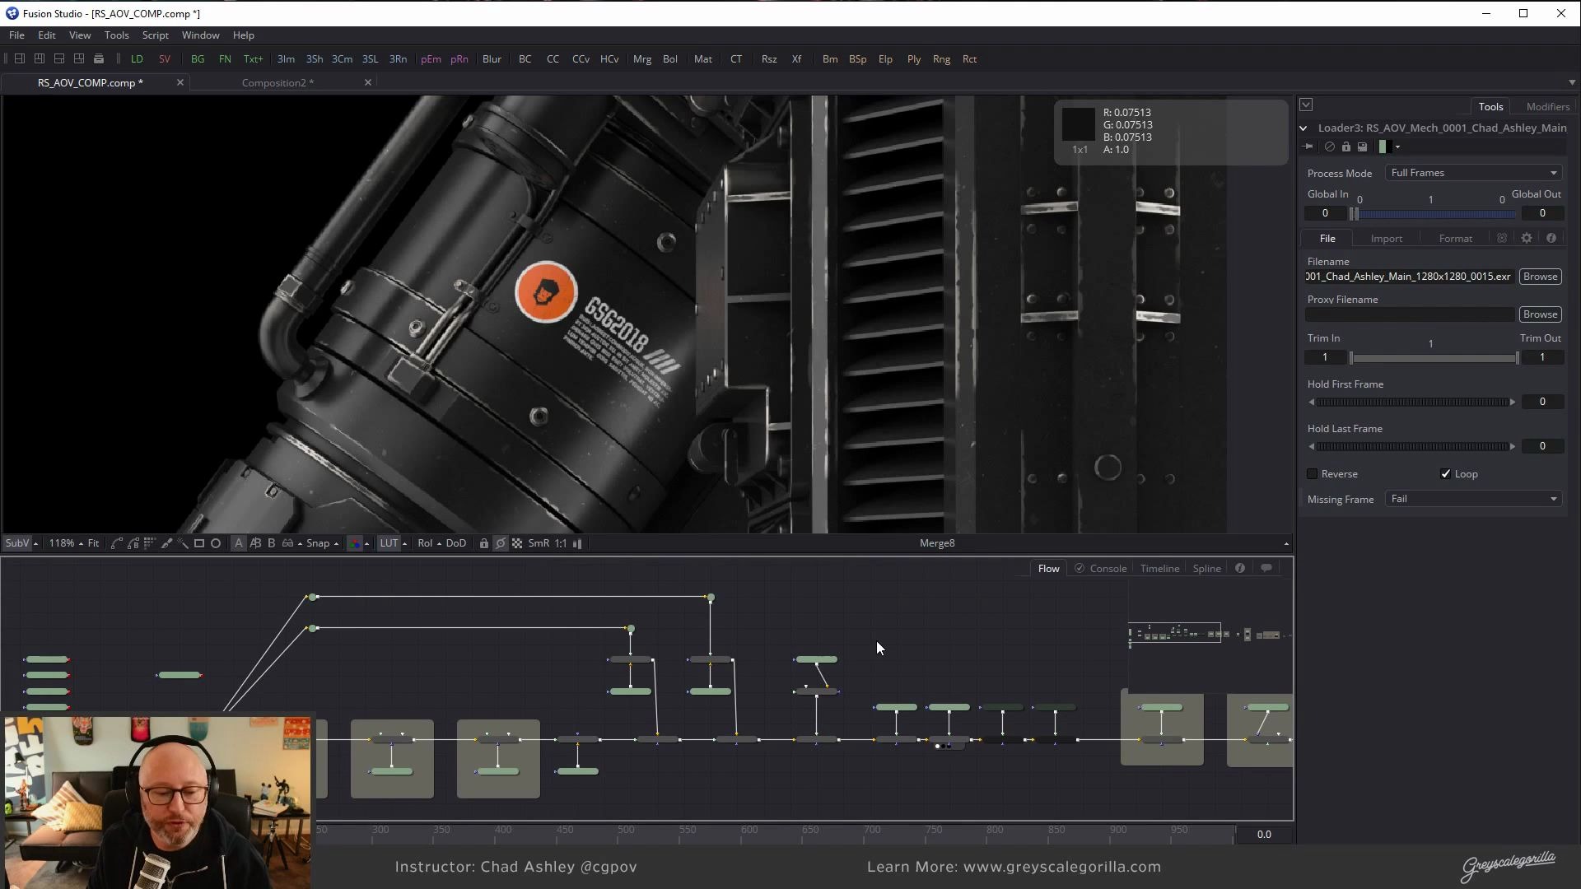
Task: Click the Global In/Out range slider
Action: (x=1433, y=214)
